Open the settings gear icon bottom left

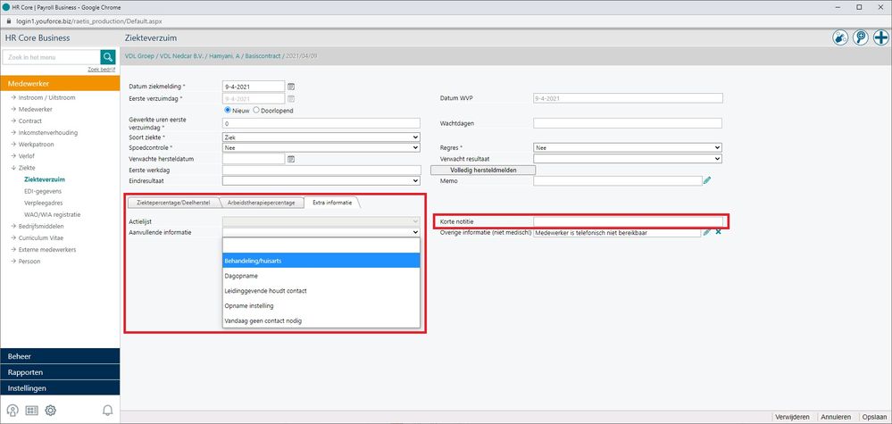[51, 411]
